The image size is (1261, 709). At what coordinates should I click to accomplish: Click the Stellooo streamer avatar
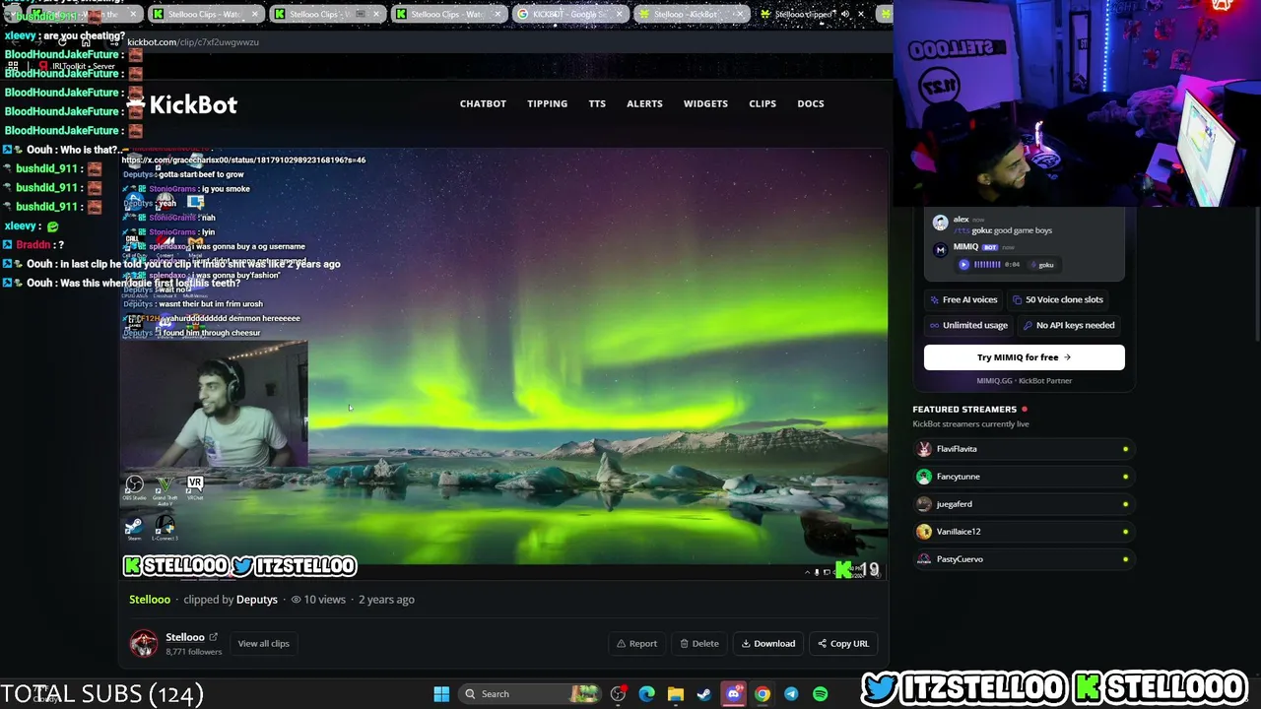(x=144, y=643)
